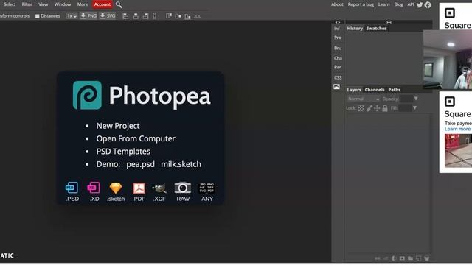Choose the .PDF format icon
Screen dimensions: 472x265
coord(139,188)
